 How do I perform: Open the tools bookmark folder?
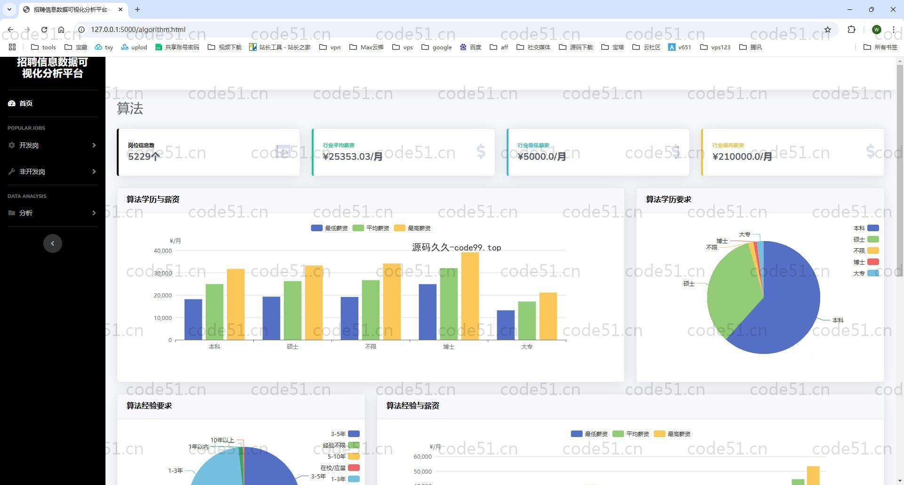click(43, 47)
